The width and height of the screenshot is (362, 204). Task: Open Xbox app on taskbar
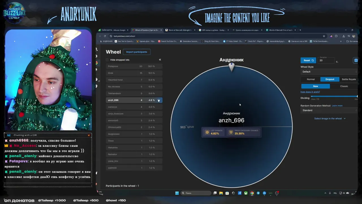tap(246, 193)
